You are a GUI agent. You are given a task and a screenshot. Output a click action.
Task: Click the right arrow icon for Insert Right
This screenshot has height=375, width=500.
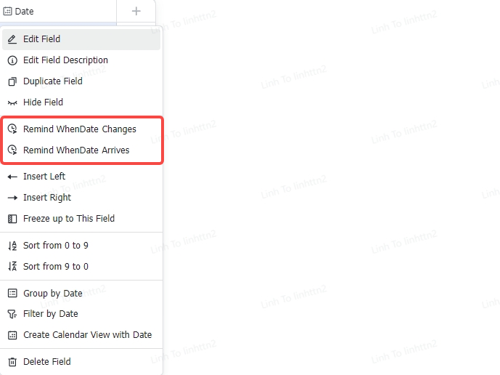[x=12, y=198]
